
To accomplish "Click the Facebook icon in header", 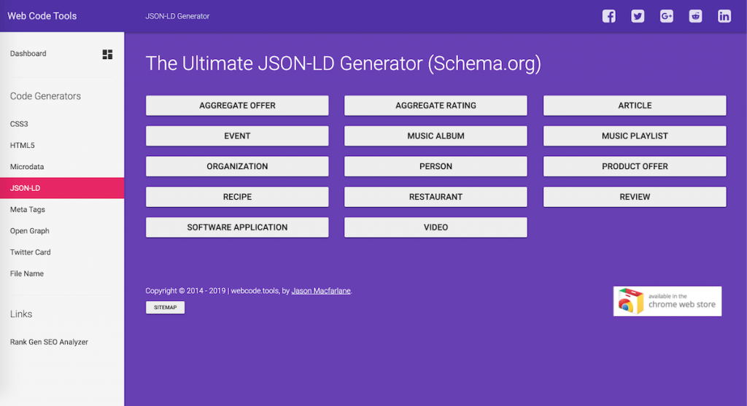I will tap(608, 16).
